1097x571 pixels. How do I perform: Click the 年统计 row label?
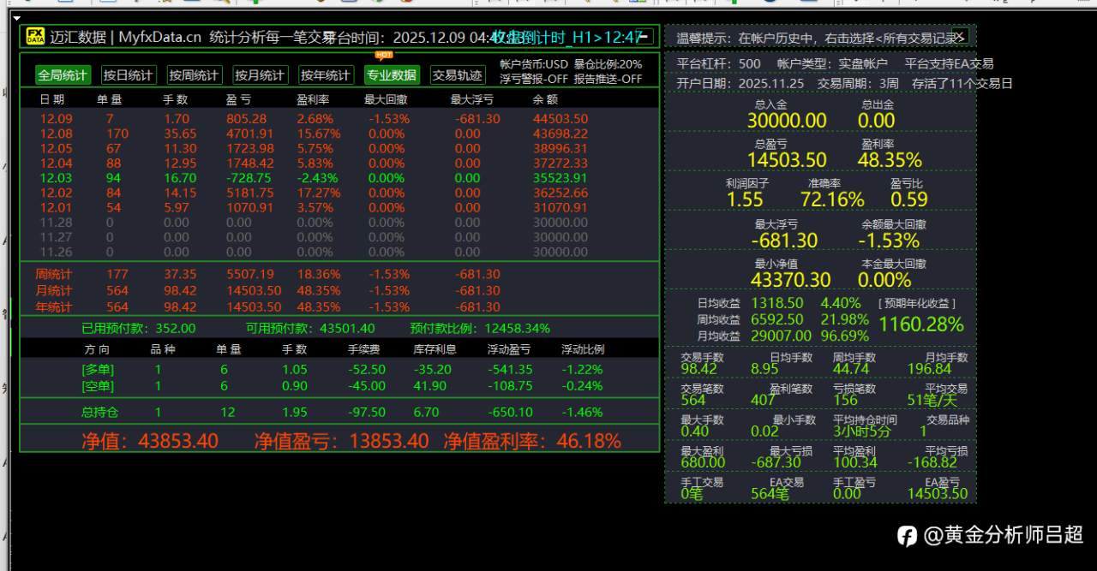54,306
